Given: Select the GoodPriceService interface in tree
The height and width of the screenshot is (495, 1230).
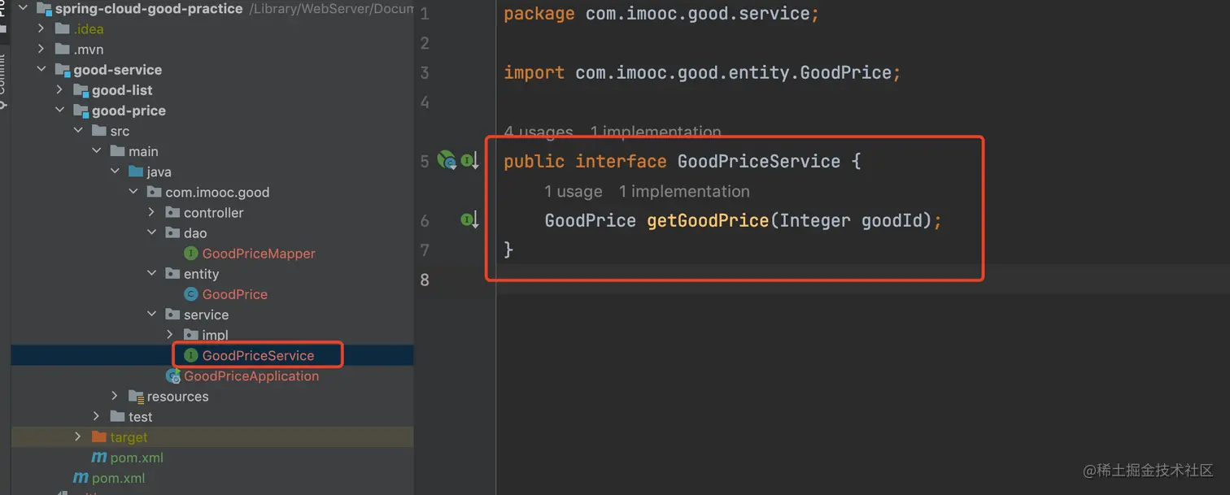Looking at the screenshot, I should (257, 355).
